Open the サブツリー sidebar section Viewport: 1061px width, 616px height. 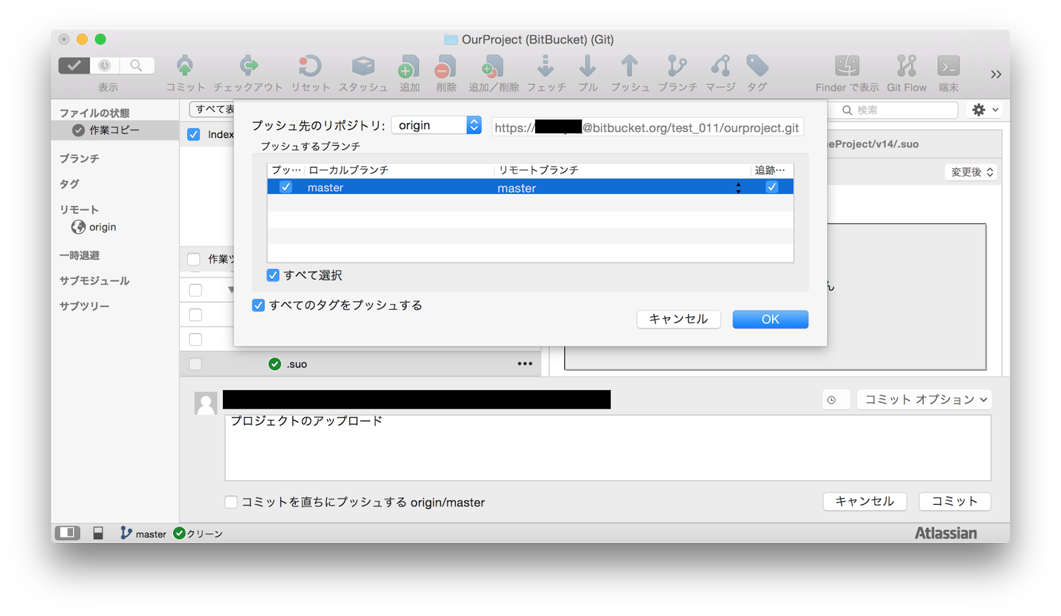(x=84, y=306)
